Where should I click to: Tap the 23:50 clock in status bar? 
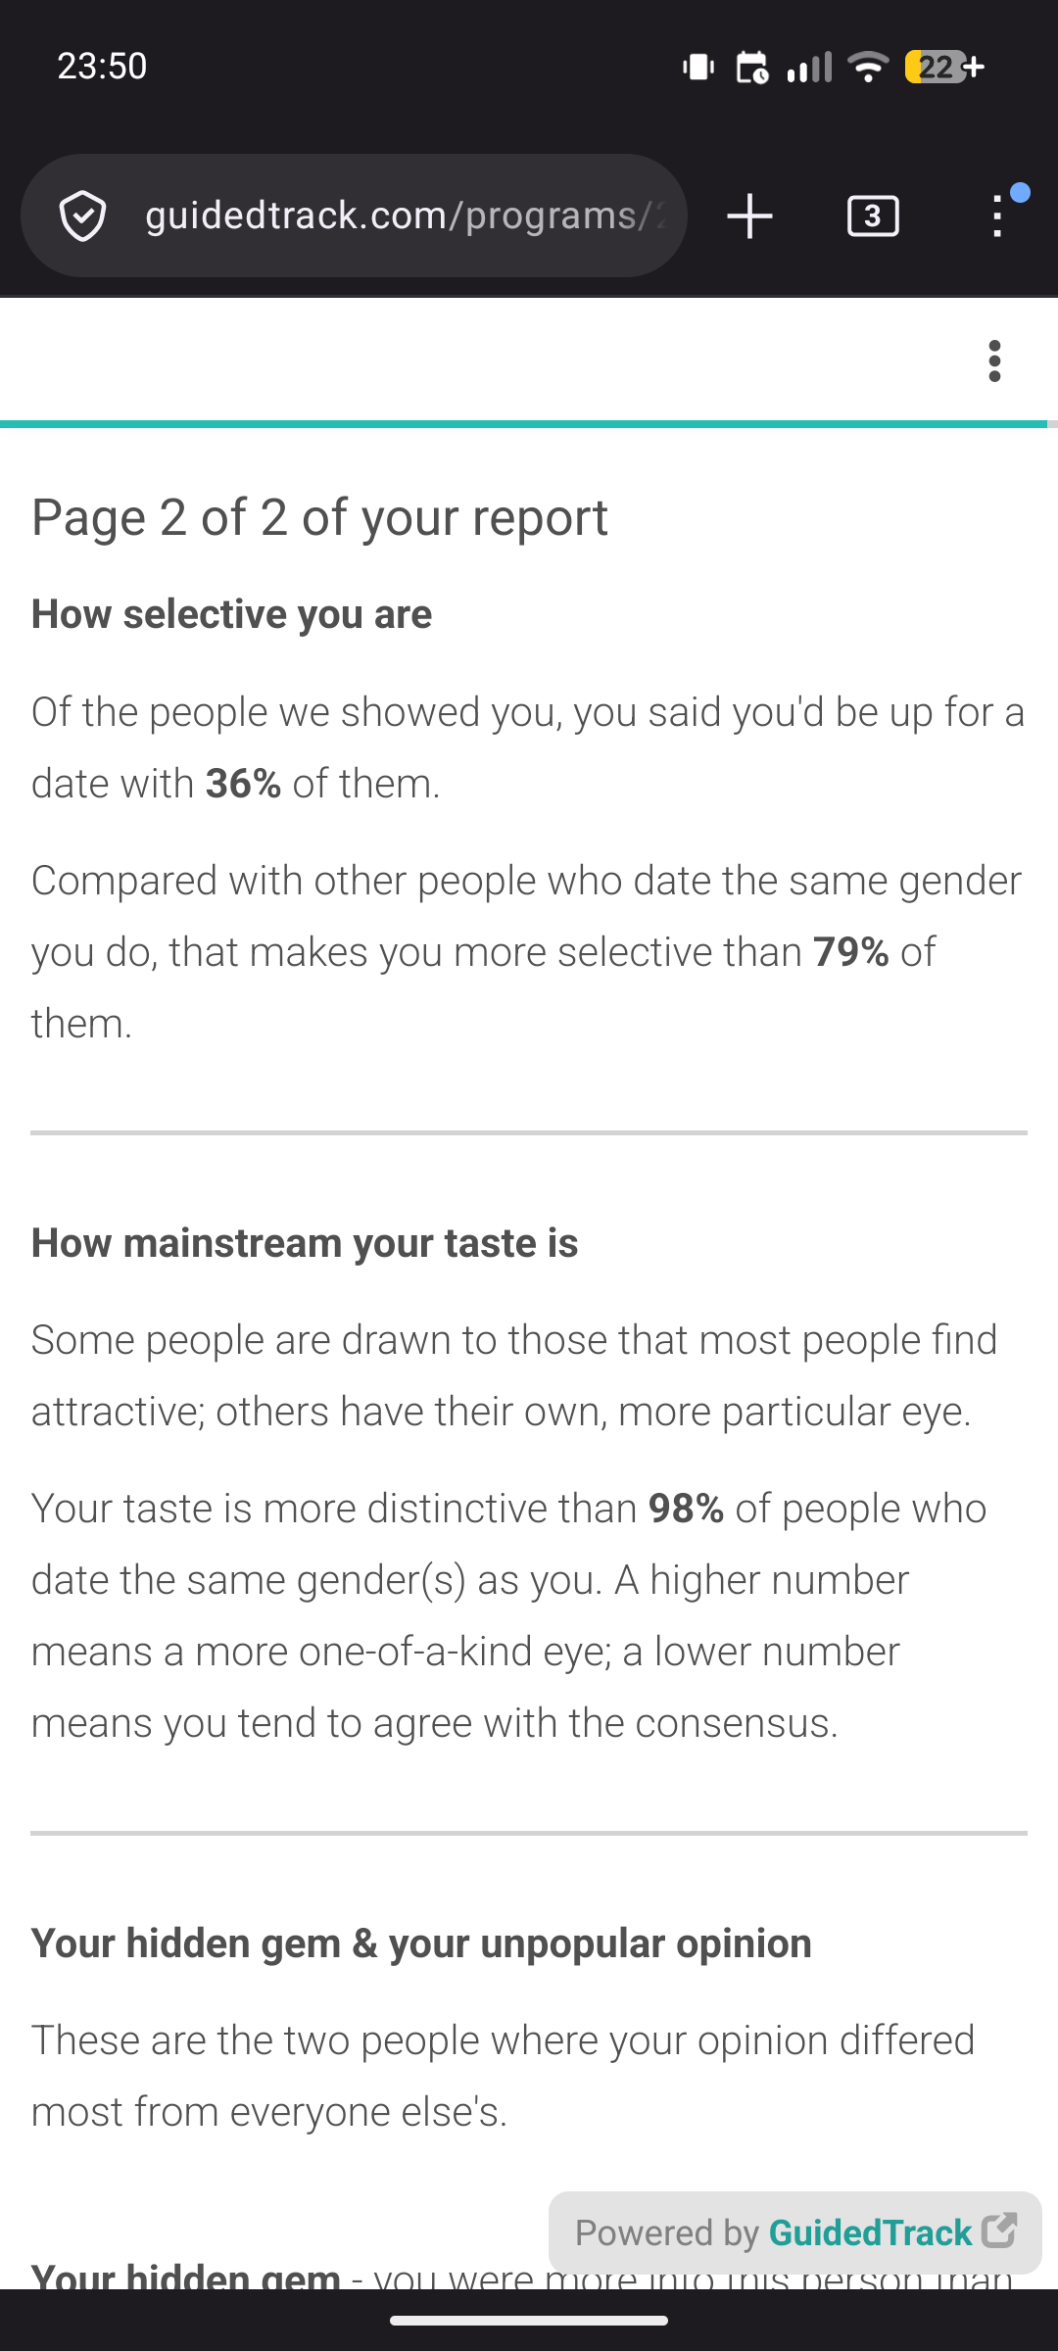click(x=102, y=67)
